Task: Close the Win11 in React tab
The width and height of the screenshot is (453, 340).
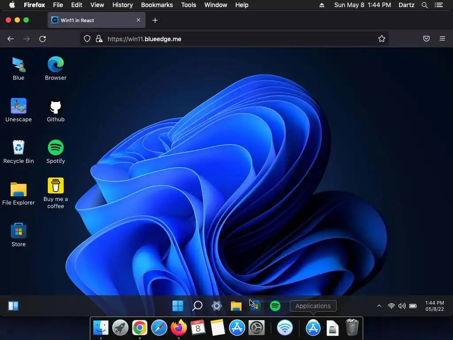Action: [x=138, y=20]
